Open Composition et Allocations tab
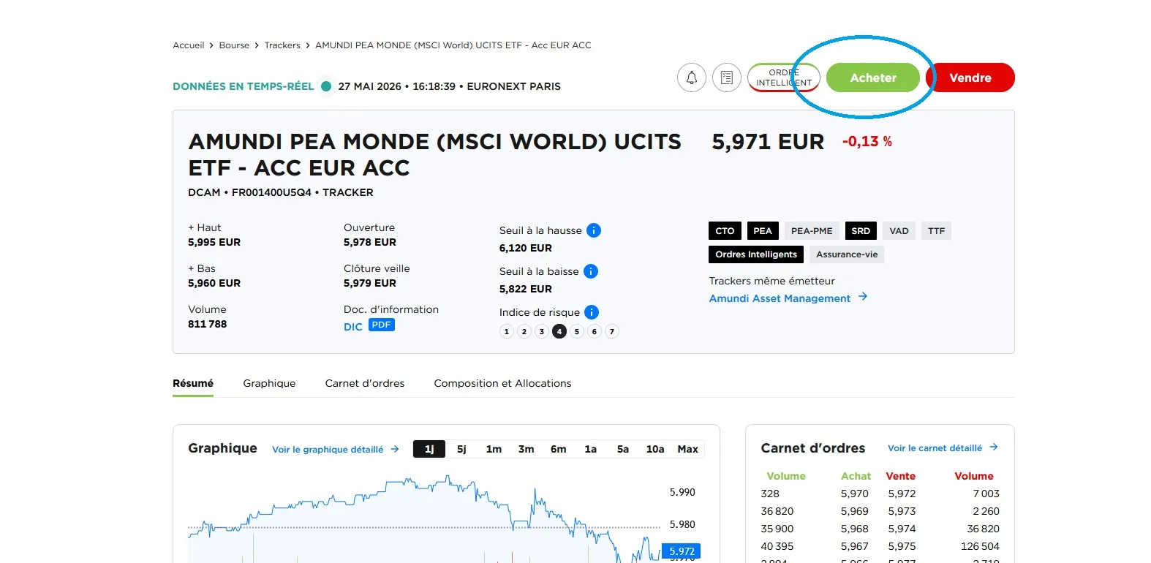The image size is (1151, 563). tap(502, 383)
